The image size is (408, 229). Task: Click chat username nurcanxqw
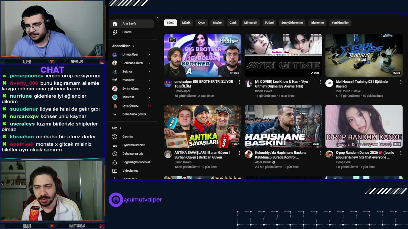(x=24, y=116)
